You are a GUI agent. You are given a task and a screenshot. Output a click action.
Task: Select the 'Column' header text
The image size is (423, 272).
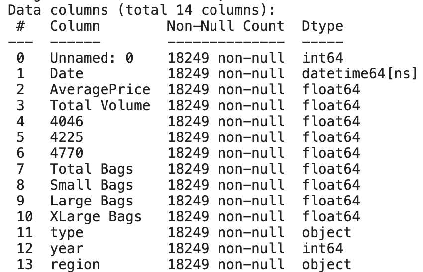[75, 26]
